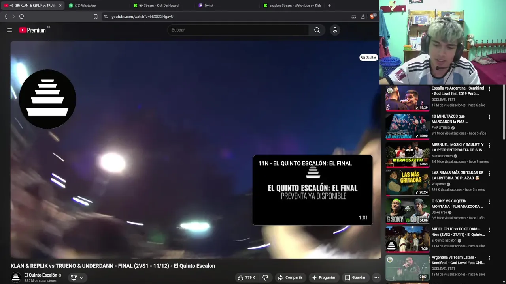Open the share icon in the address bar
Screen dimensions: 506x284
(x=363, y=17)
